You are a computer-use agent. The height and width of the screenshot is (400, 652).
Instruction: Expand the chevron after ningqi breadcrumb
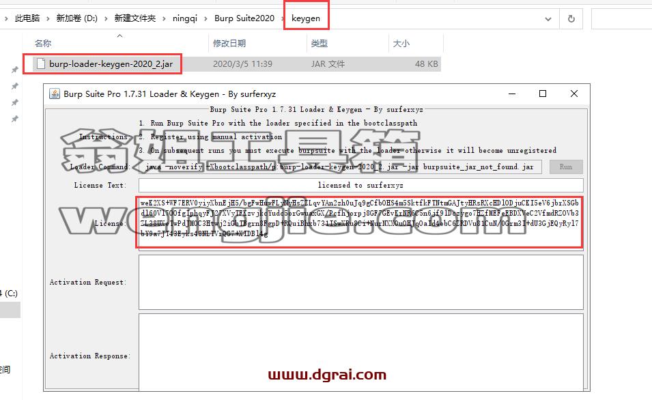tap(205, 18)
